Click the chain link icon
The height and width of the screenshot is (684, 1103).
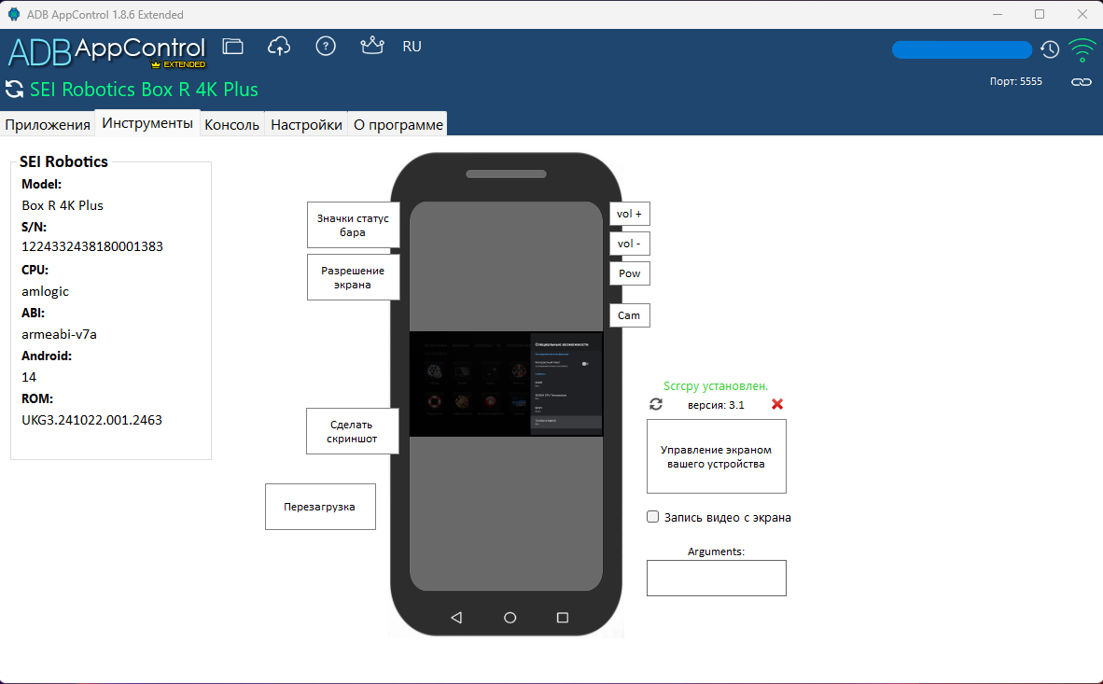[x=1082, y=82]
